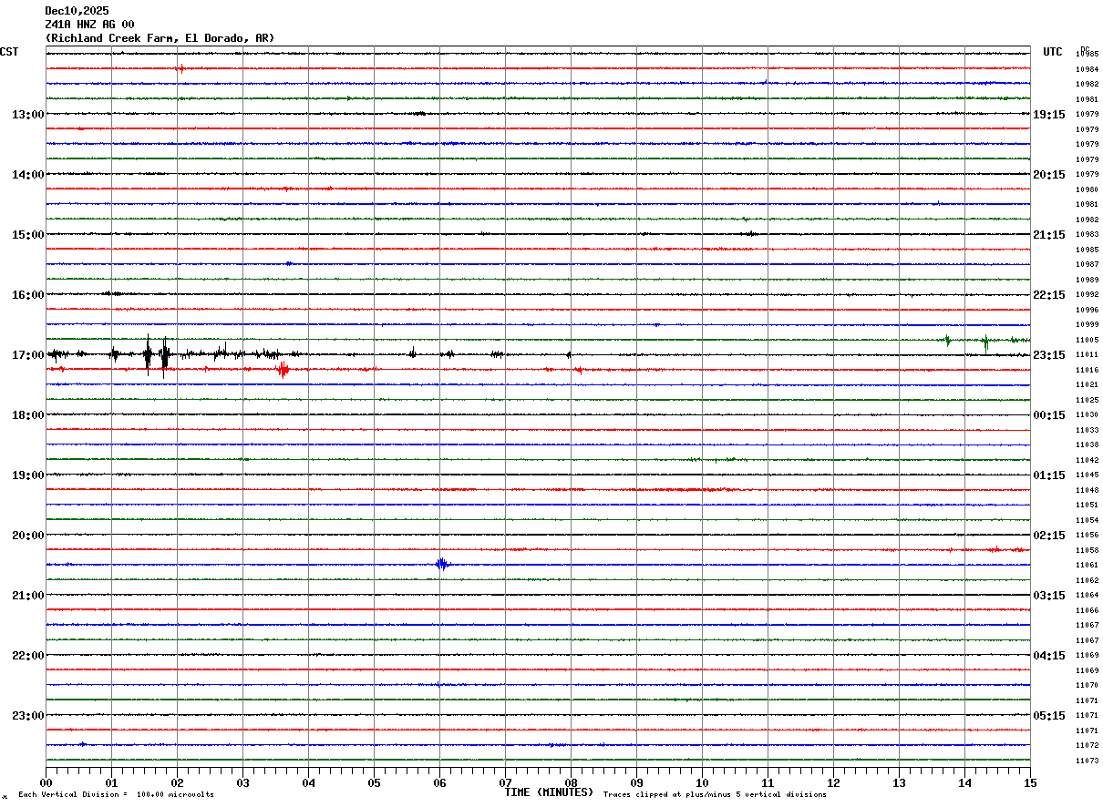Image resolution: width=1103 pixels, height=807 pixels.
Task: Select the 14:00 CST time label
Action: [27, 175]
